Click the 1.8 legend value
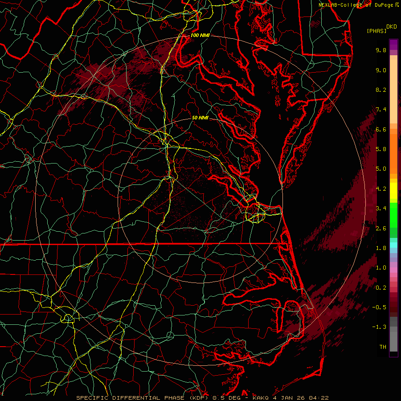 (381, 248)
